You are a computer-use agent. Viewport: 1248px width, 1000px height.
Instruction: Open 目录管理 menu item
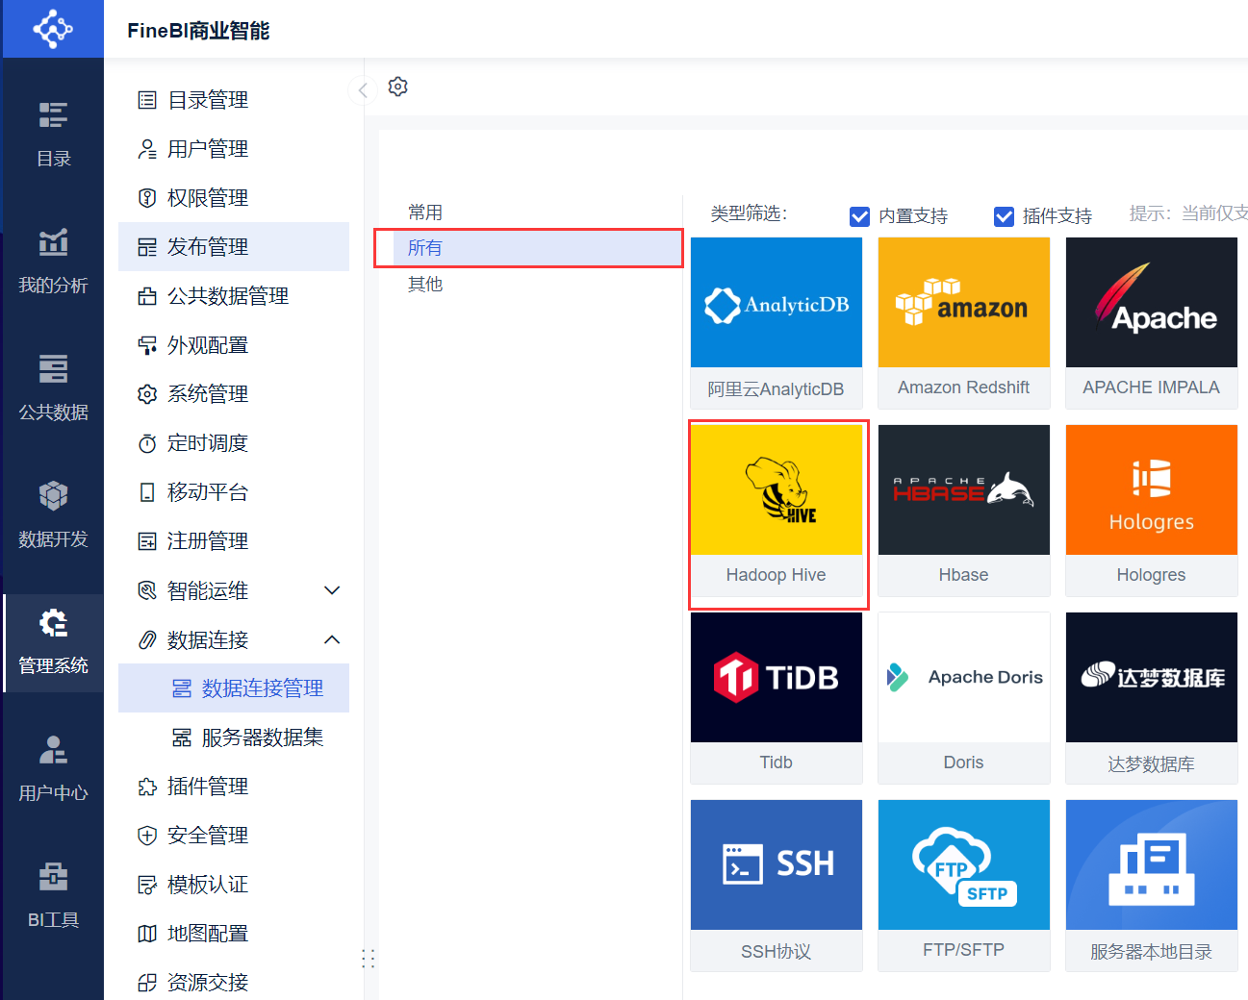[x=234, y=100]
